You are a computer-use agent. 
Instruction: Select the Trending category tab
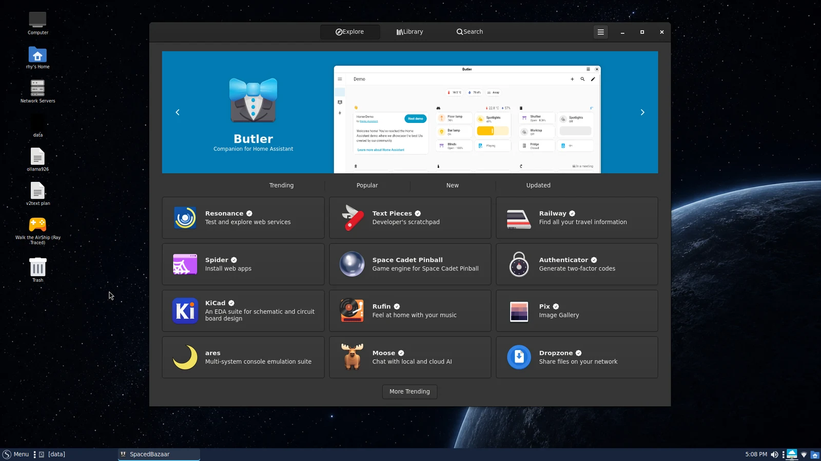282,185
